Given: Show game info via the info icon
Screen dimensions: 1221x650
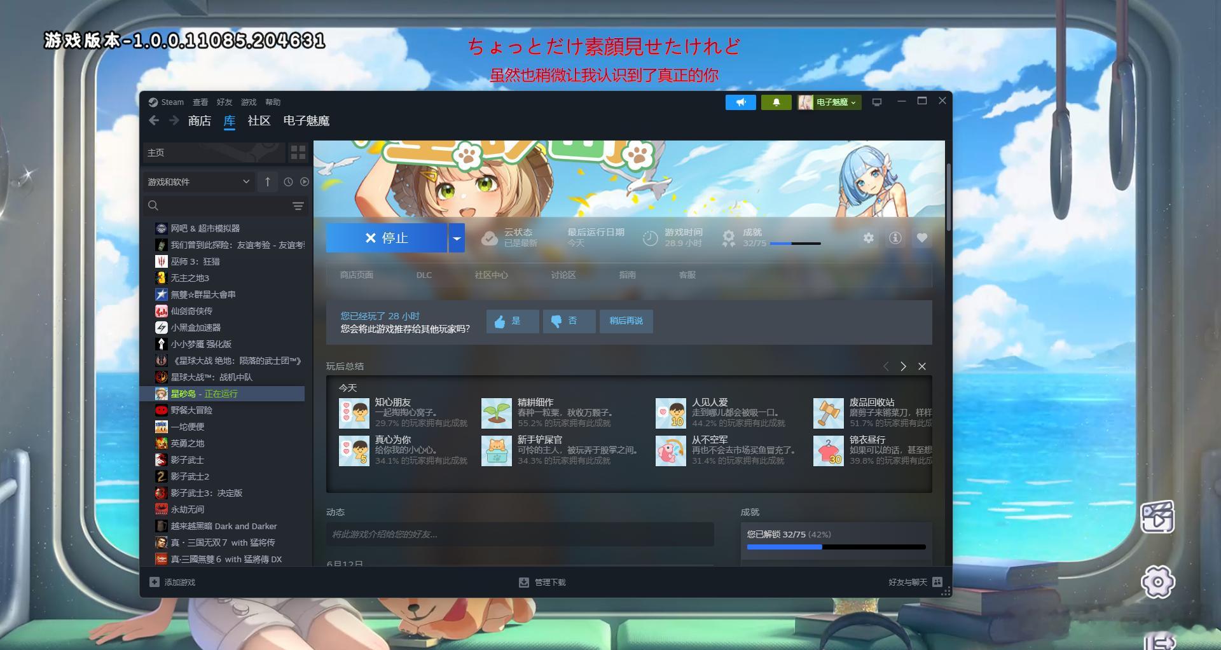Looking at the screenshot, I should point(895,238).
